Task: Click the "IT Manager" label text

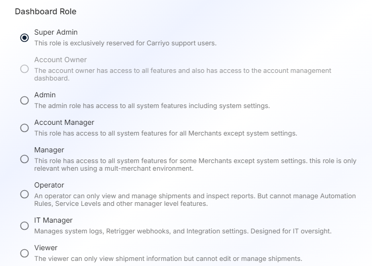Action: coord(53,221)
